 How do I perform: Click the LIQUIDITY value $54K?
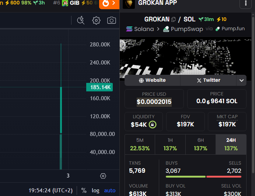coord(139,125)
